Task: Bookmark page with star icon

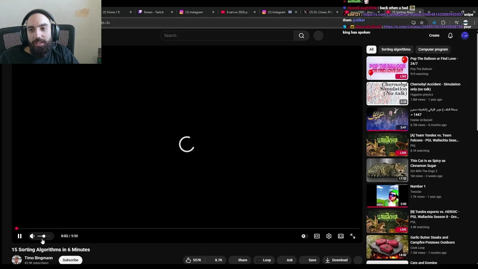Action: (422, 23)
